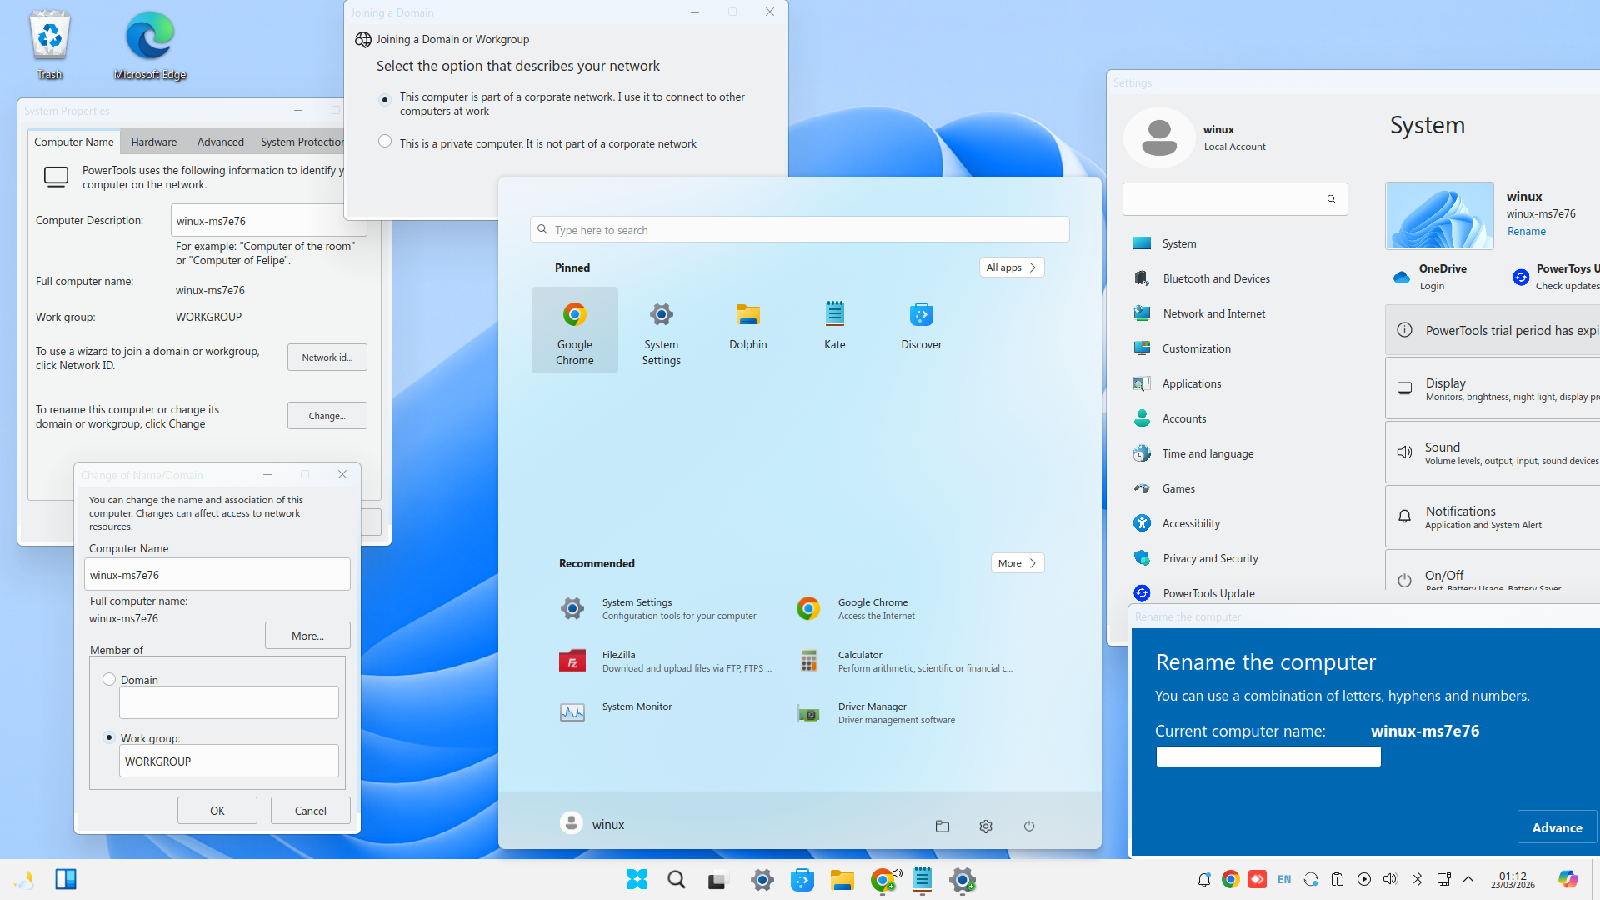The width and height of the screenshot is (1600, 900).
Task: Launch Kate from pinned apps
Action: click(x=834, y=327)
